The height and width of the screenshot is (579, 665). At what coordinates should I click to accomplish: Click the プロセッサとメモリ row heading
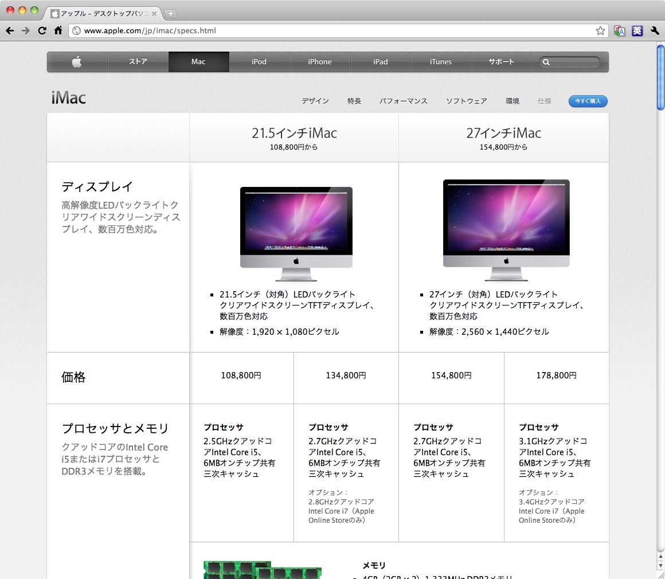(x=115, y=428)
